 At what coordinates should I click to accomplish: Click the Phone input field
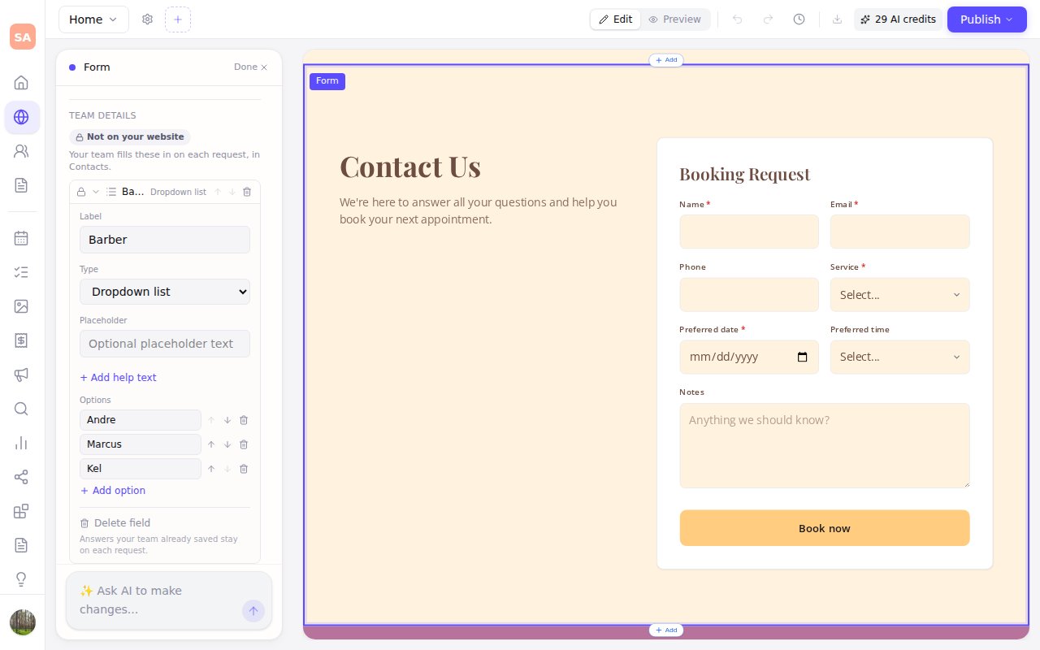[749, 295]
